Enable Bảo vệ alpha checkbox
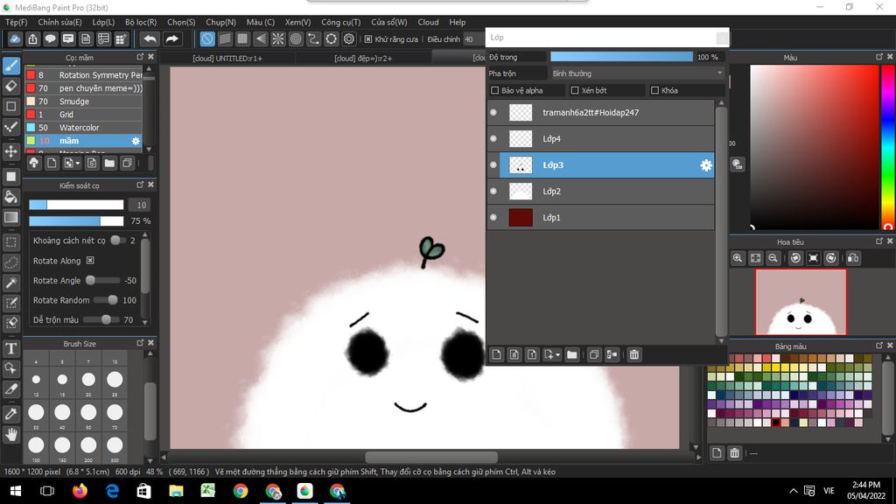This screenshot has width=896, height=504. tap(495, 90)
